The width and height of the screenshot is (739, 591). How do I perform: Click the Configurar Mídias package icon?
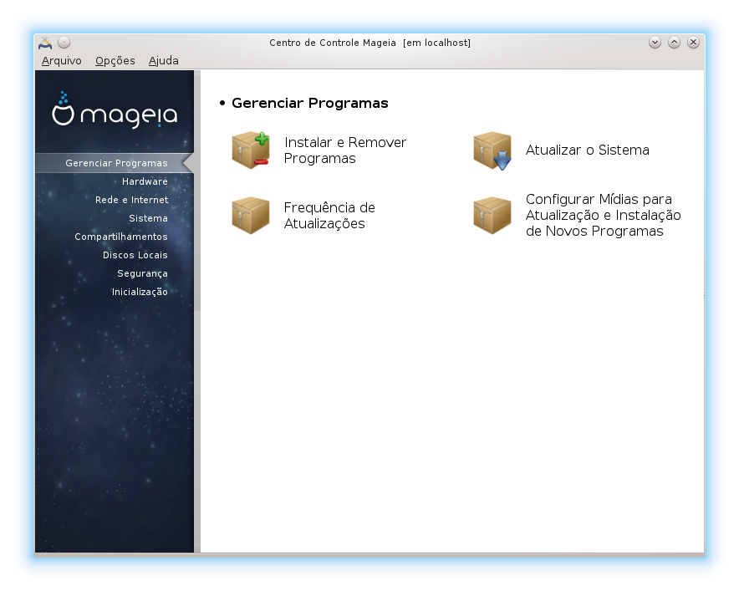click(x=492, y=216)
